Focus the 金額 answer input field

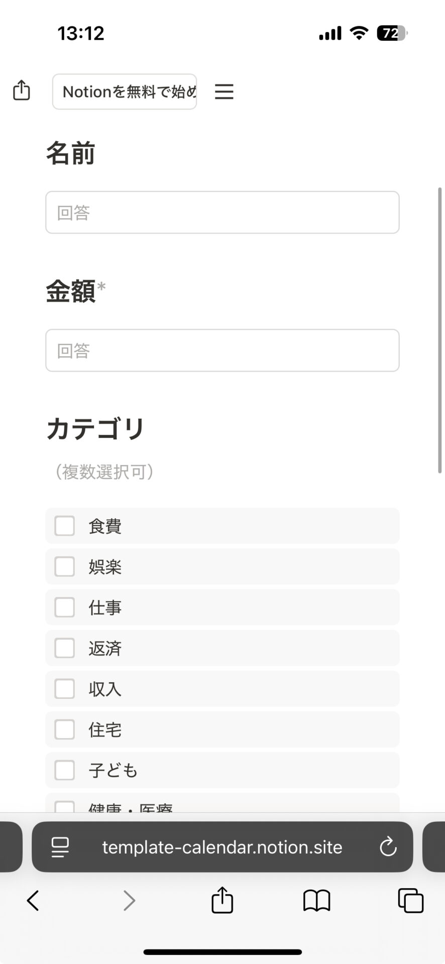[x=222, y=350]
